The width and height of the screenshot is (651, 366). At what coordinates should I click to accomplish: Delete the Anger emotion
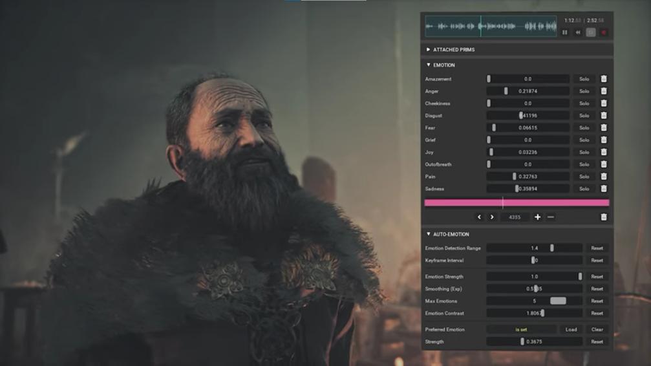click(604, 91)
